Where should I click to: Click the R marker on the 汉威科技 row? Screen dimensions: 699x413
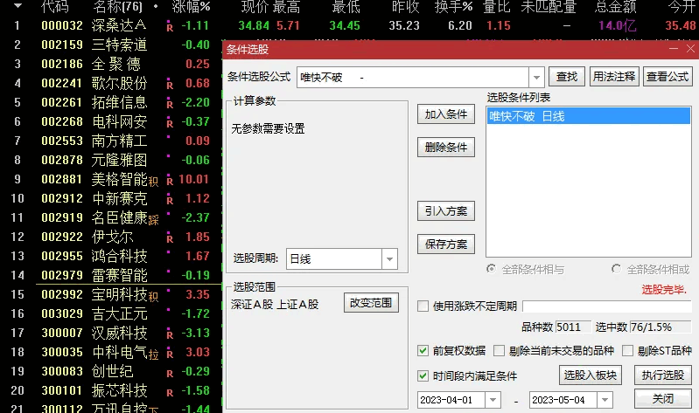coord(170,334)
